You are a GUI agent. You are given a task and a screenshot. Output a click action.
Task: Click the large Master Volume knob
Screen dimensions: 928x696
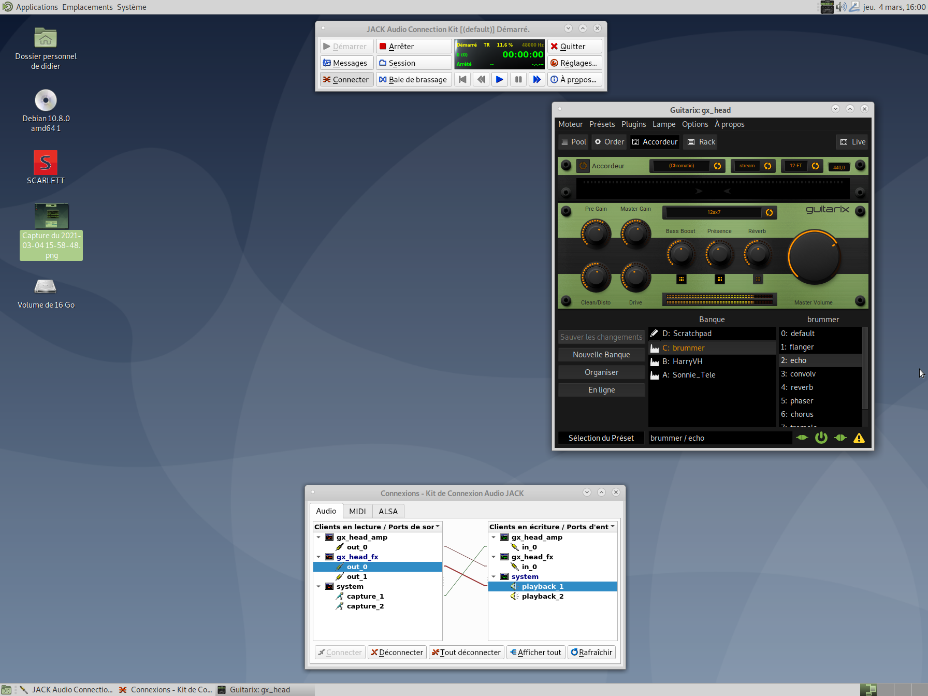click(814, 257)
